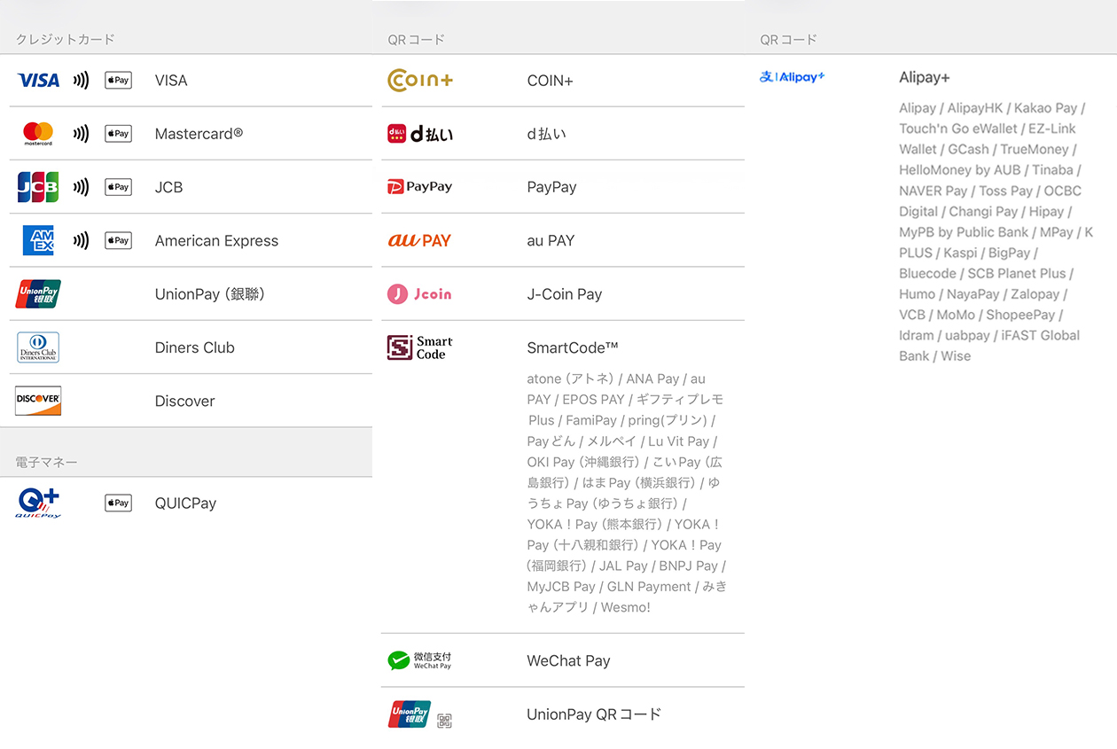Click the Smart Code logo
This screenshot has height=749, width=1117.
(x=420, y=347)
